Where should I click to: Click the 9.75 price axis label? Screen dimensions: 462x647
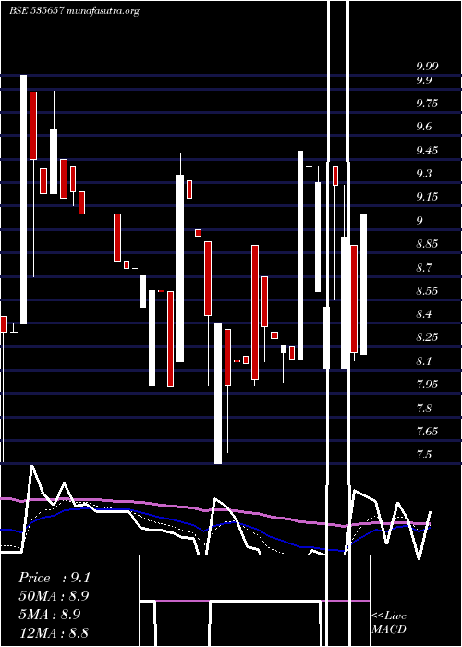427,104
